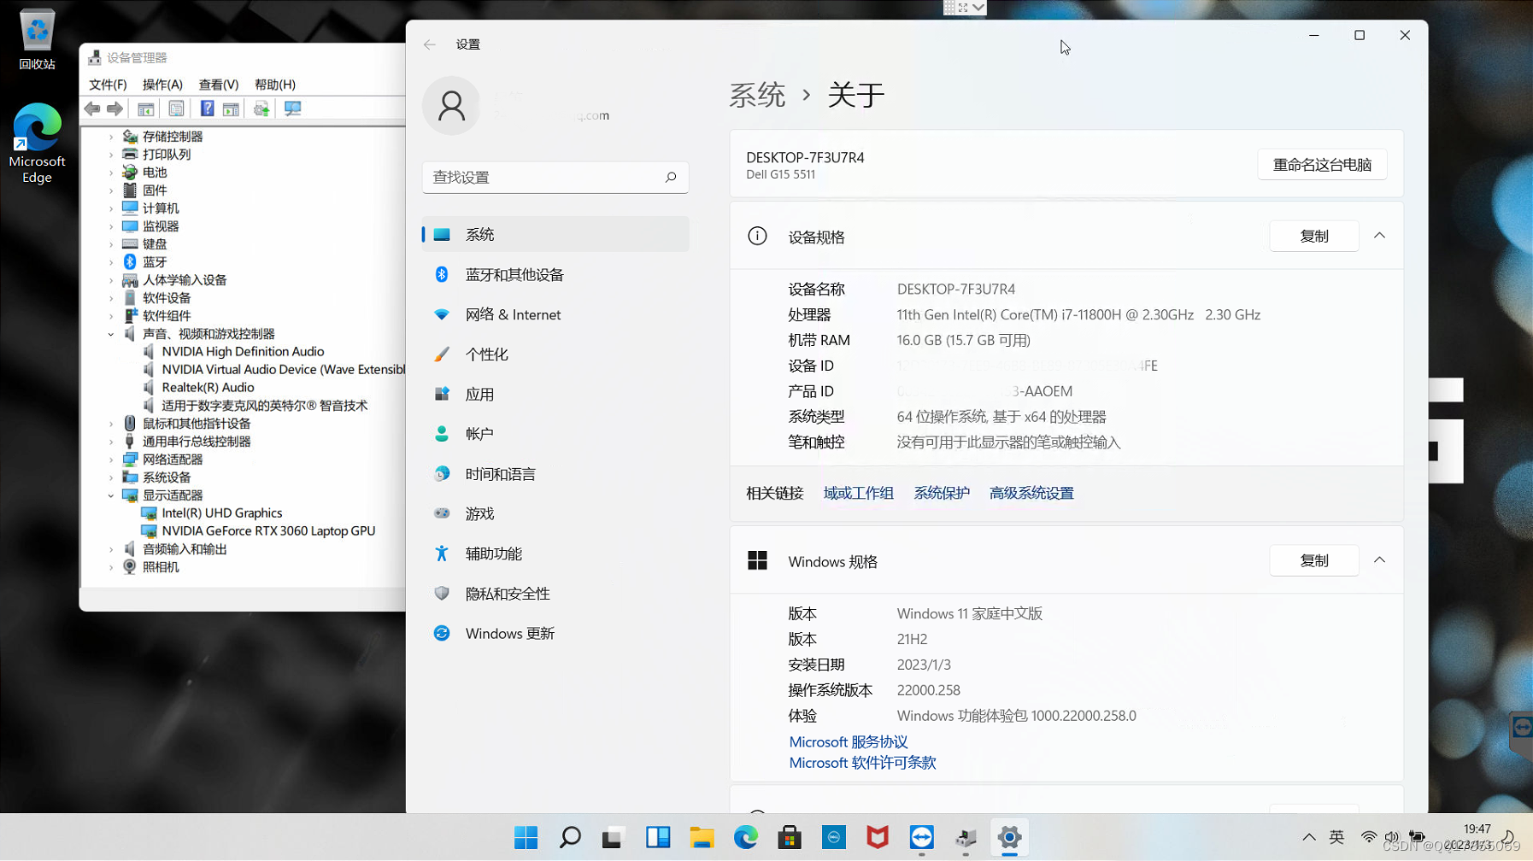Image resolution: width=1533 pixels, height=861 pixels.
Task: Expand the 蓝牙 tree node in Device Manager
Action: tap(111, 262)
